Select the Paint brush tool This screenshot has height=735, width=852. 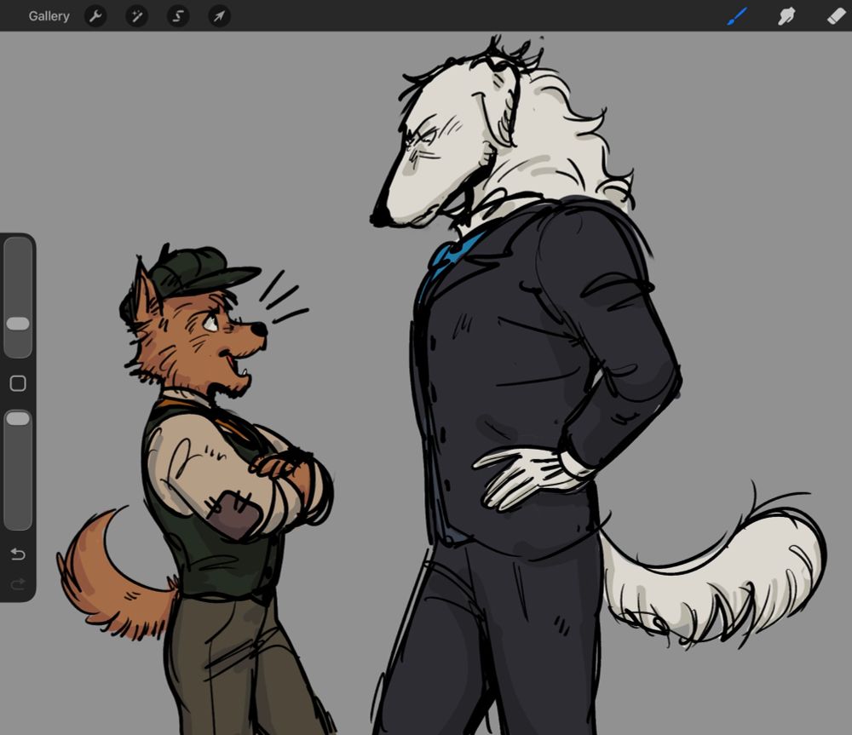(737, 16)
